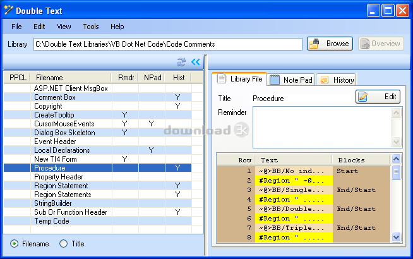This screenshot has height=259, width=413.
Task: Click the Y Hist cell for Procedure
Action: (178, 168)
